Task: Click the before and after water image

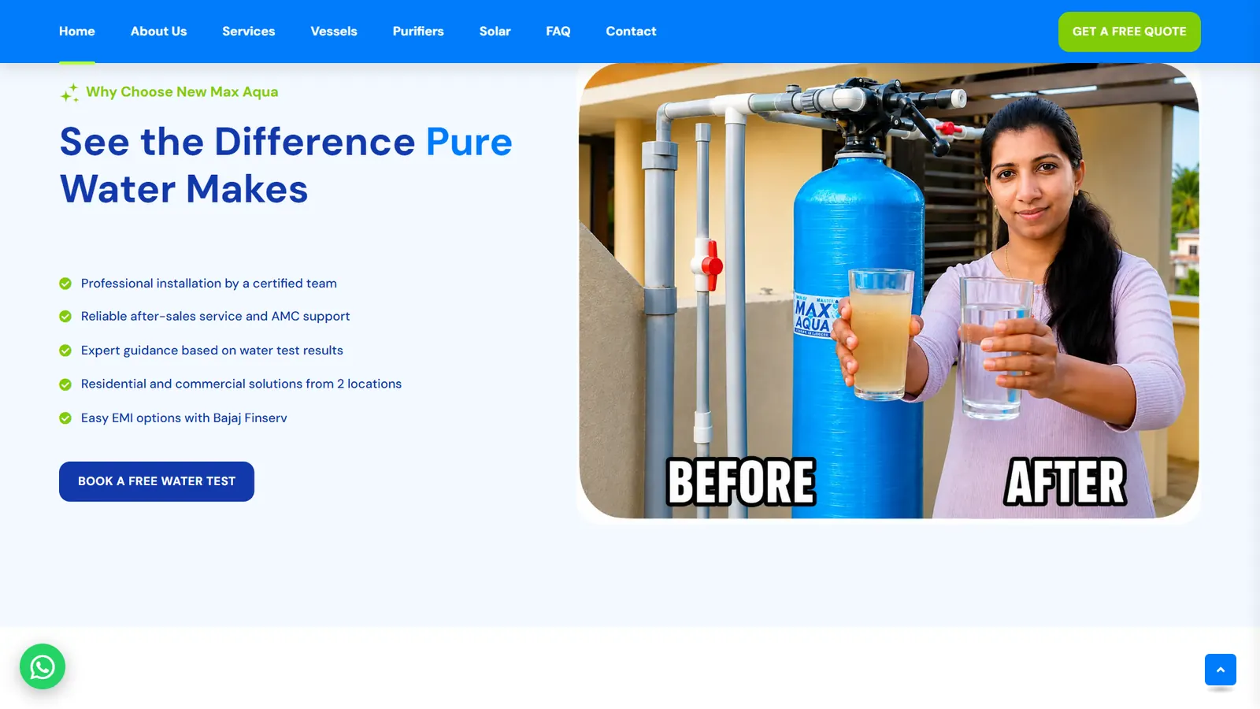Action: pyautogui.click(x=889, y=291)
